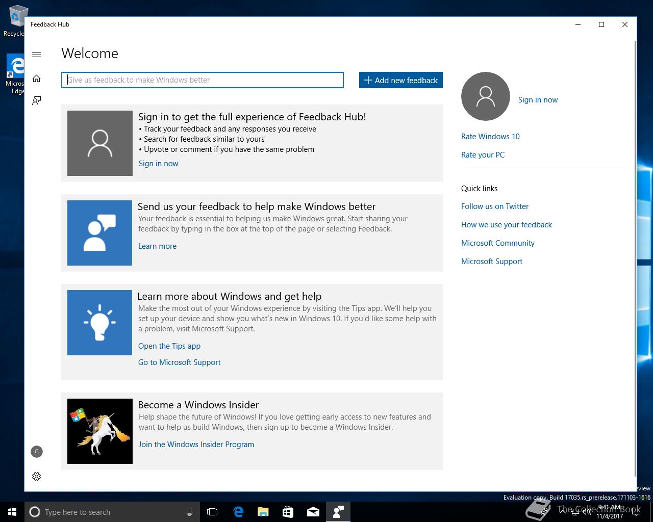Maximize the Feedback Hub window

pyautogui.click(x=601, y=24)
